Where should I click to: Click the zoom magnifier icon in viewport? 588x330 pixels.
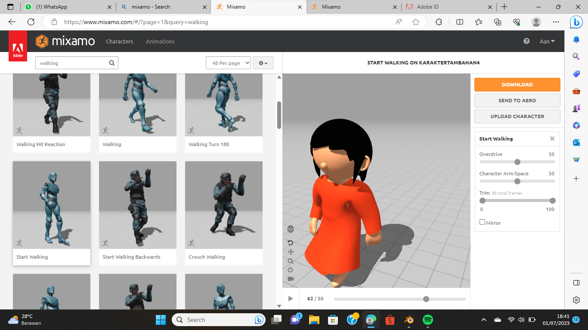[291, 261]
